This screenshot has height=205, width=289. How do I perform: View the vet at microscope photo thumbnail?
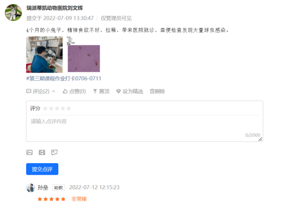44,54
